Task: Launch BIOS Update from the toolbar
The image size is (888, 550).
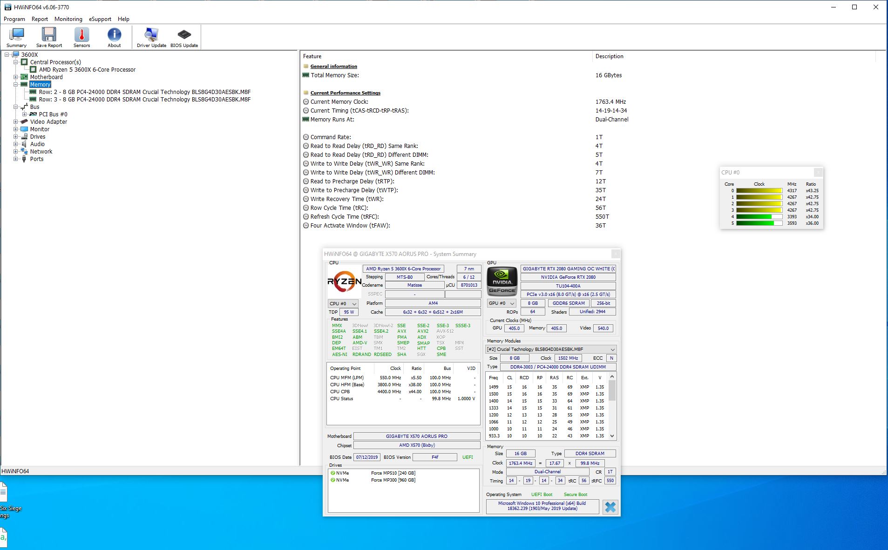Action: pyautogui.click(x=184, y=37)
